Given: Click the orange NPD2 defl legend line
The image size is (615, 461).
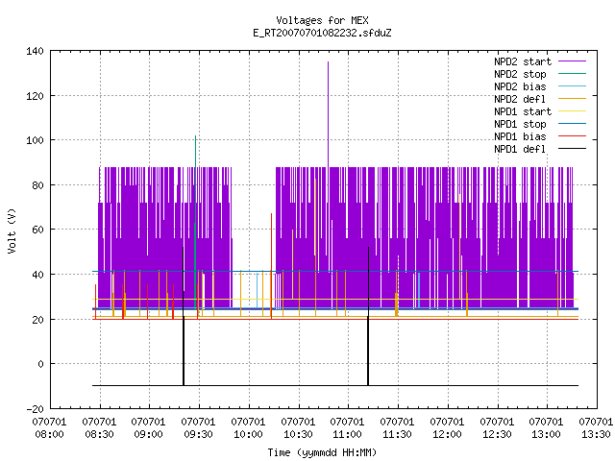Looking at the screenshot, I should (573, 98).
